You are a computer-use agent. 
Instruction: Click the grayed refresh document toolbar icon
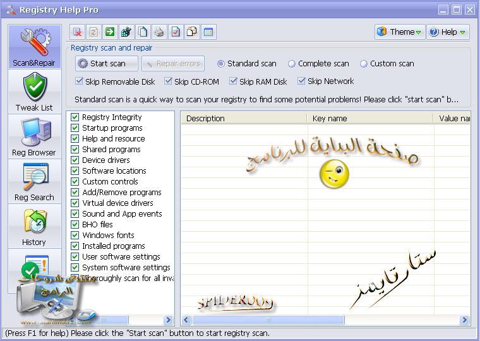[x=93, y=32]
